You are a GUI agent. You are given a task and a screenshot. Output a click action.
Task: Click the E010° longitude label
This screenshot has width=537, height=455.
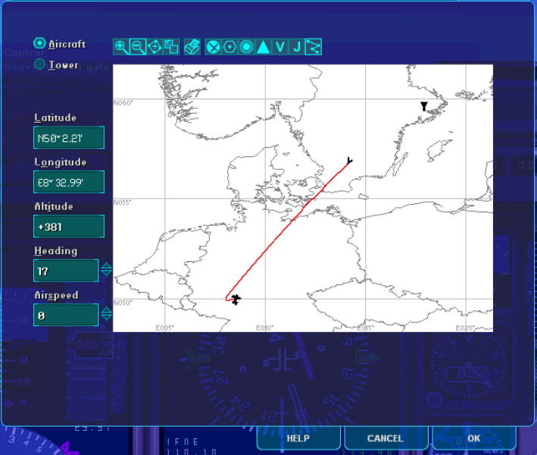pyautogui.click(x=265, y=328)
